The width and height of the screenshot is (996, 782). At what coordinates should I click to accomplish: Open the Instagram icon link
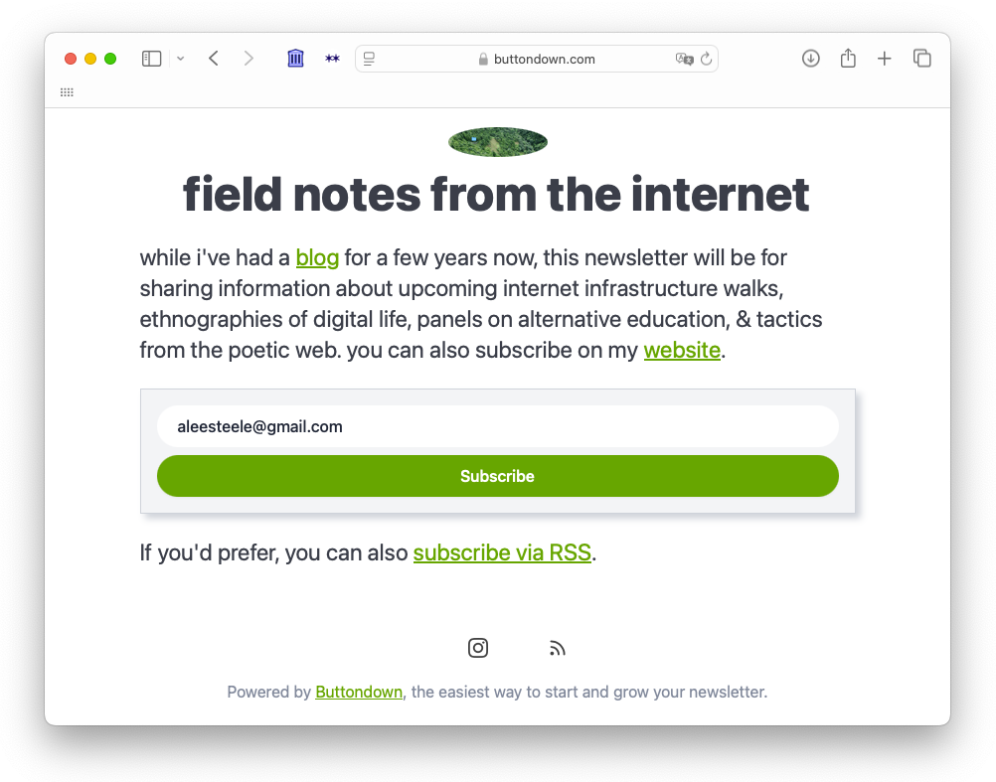coord(478,648)
